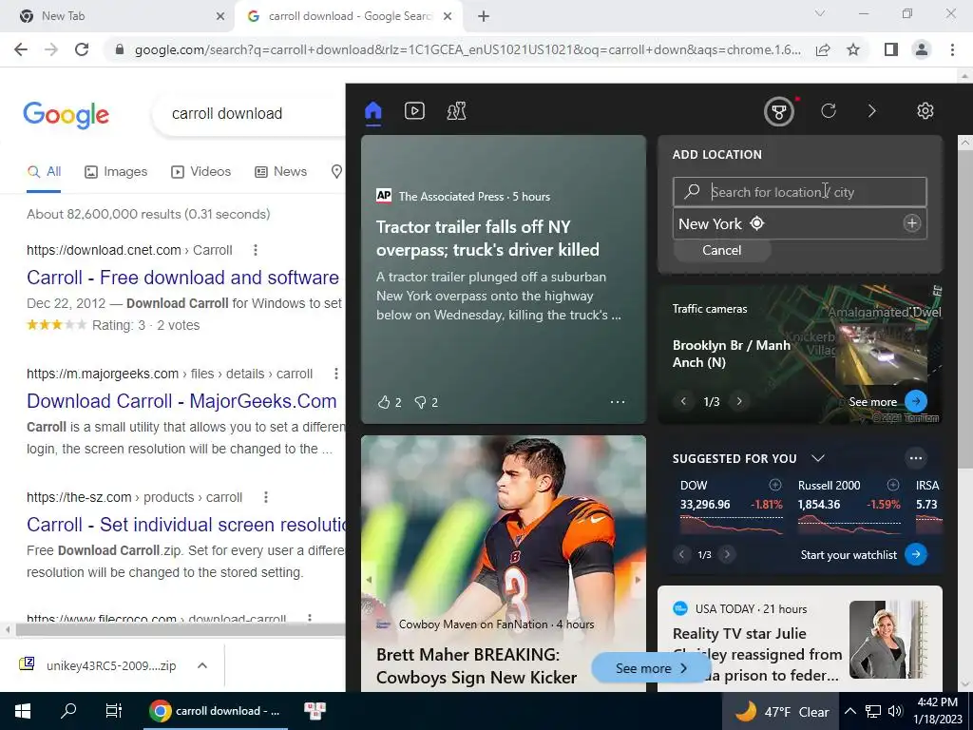Click the address bar URL

click(467, 49)
